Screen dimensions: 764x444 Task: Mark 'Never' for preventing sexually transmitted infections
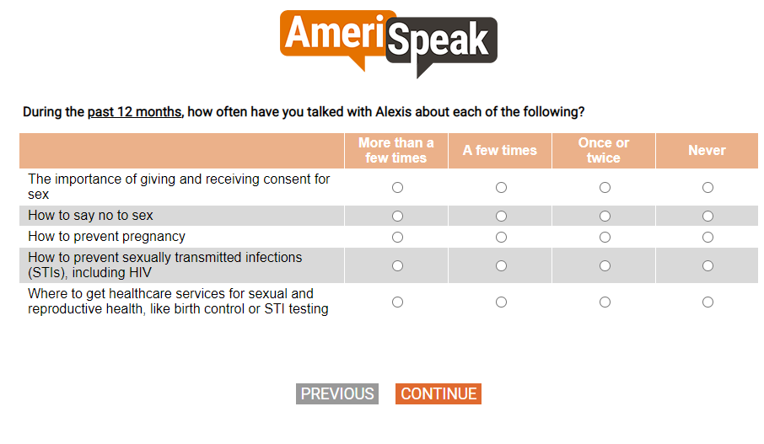708,266
